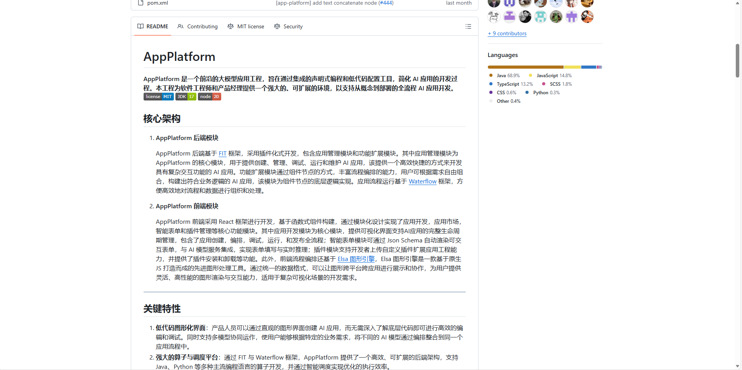Screen dimensions: 742x370
Task: Open the README table of contents icon
Action: 468,26
